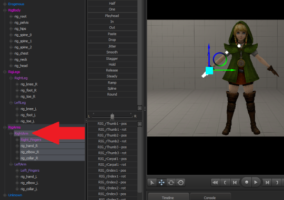
Task: Click the record button
Action: (246, 182)
